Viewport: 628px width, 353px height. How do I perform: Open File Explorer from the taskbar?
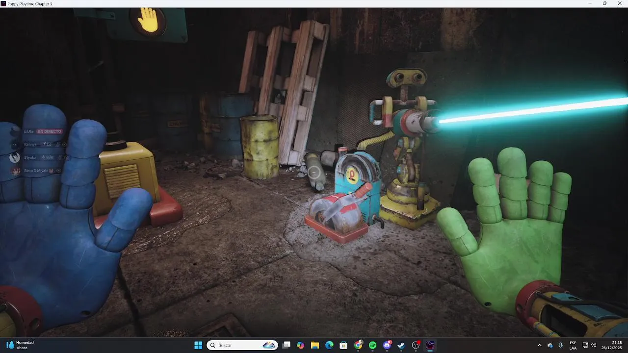[x=315, y=345]
